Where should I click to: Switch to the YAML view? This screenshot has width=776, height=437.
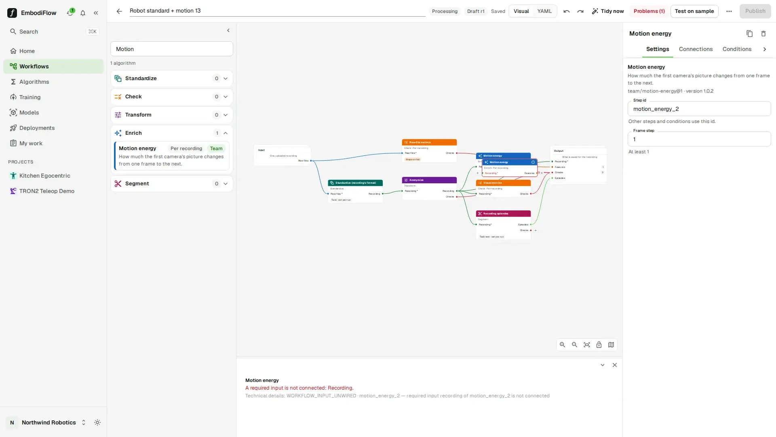point(544,11)
